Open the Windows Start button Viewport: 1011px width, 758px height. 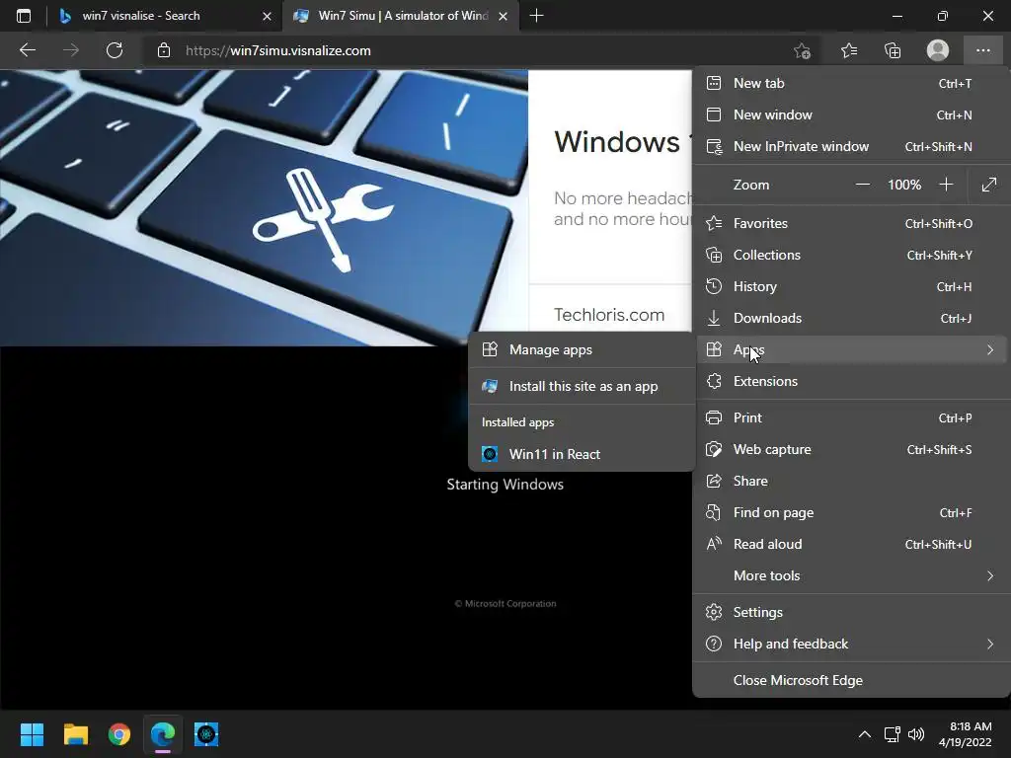pos(32,734)
